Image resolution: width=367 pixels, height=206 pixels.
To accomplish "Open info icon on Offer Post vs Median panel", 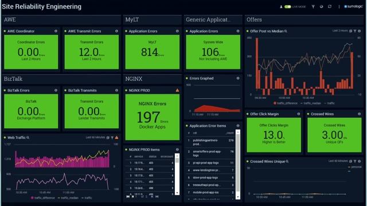I will [360, 31].
